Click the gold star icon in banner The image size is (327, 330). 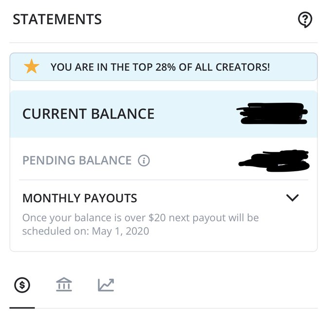[x=32, y=66]
